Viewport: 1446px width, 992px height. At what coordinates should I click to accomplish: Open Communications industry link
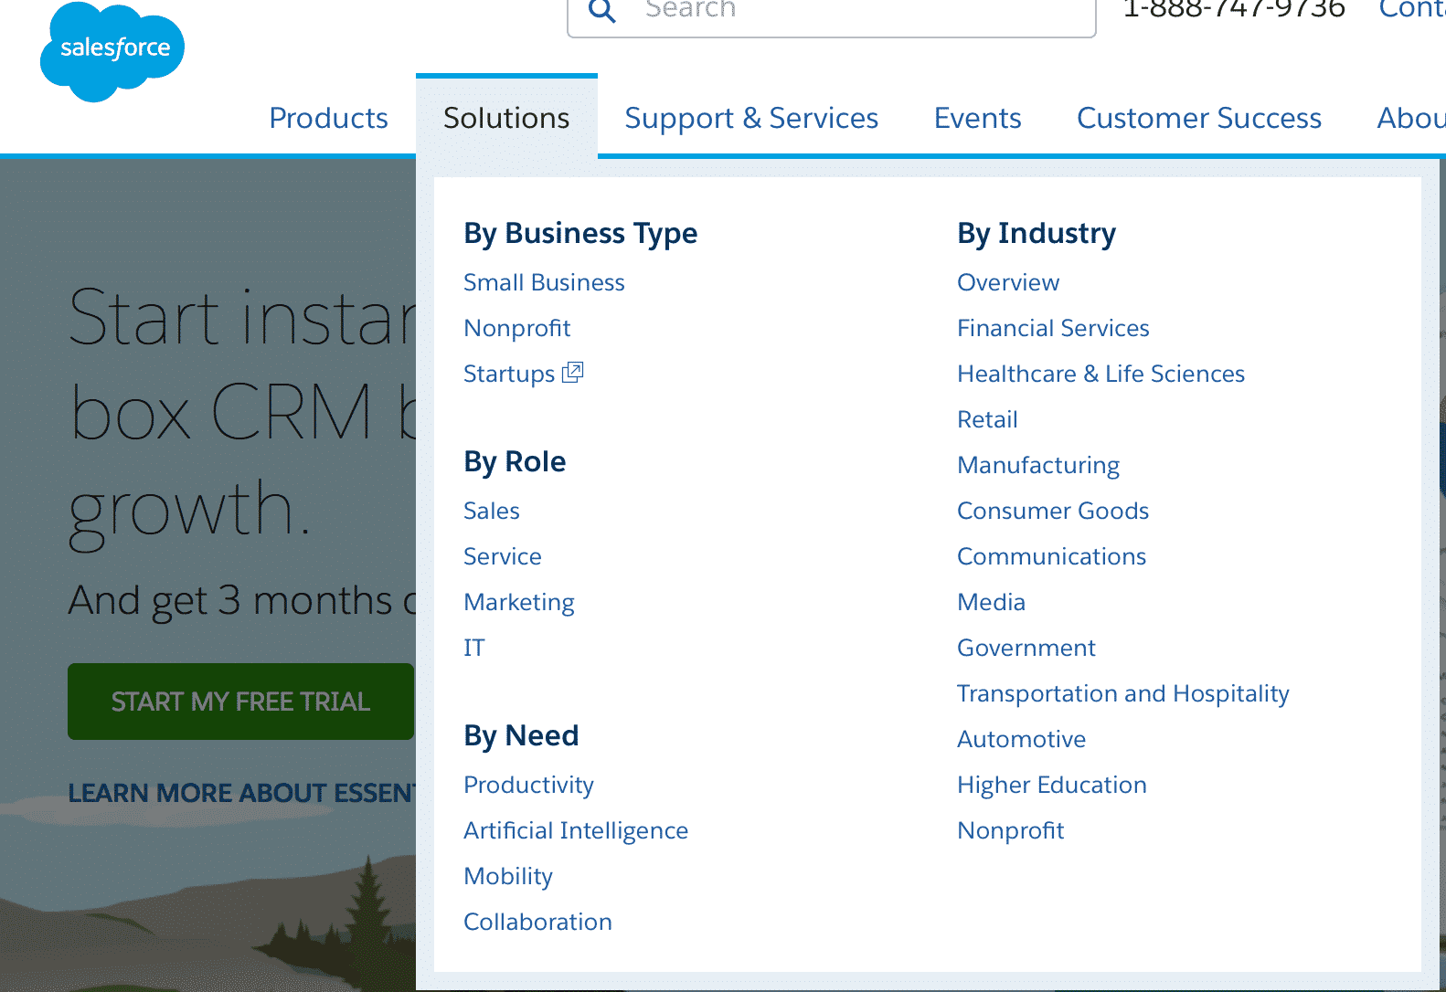tap(1051, 556)
